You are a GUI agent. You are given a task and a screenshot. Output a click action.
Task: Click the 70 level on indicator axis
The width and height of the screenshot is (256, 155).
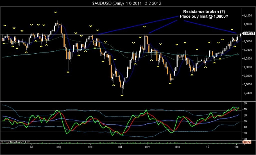245,109
